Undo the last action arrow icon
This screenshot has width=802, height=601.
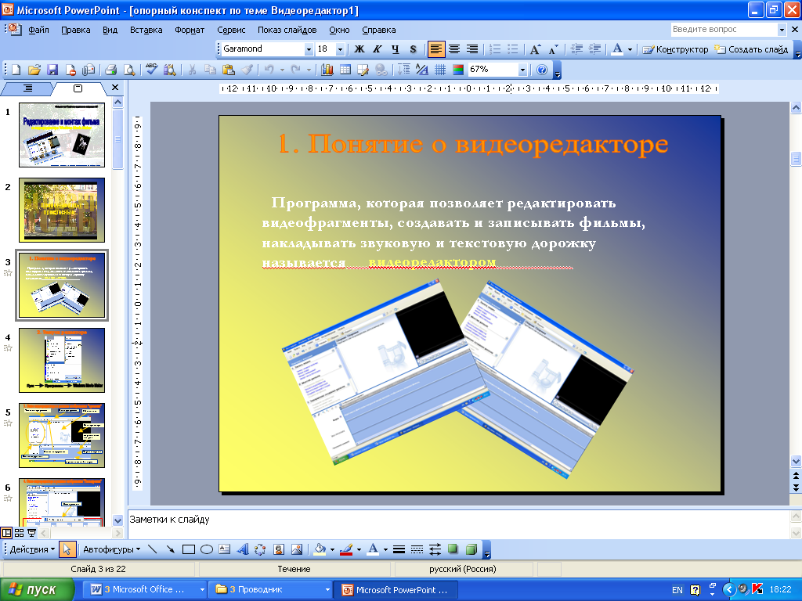[269, 70]
